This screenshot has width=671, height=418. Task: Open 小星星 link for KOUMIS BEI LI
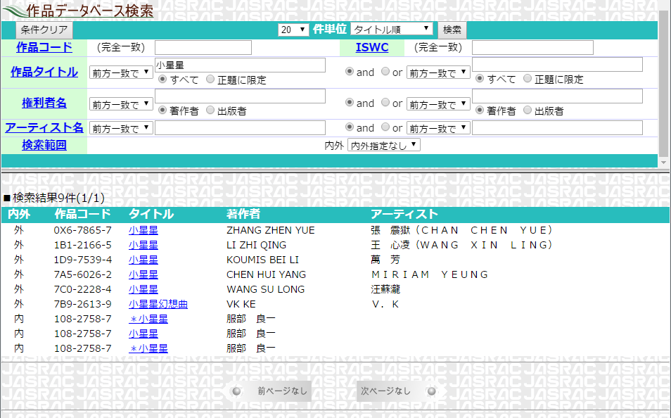point(143,260)
